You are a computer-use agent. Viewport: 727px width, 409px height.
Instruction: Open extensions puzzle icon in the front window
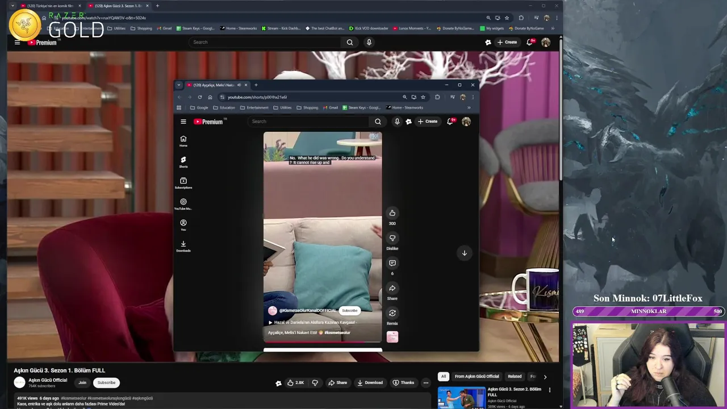click(x=437, y=97)
